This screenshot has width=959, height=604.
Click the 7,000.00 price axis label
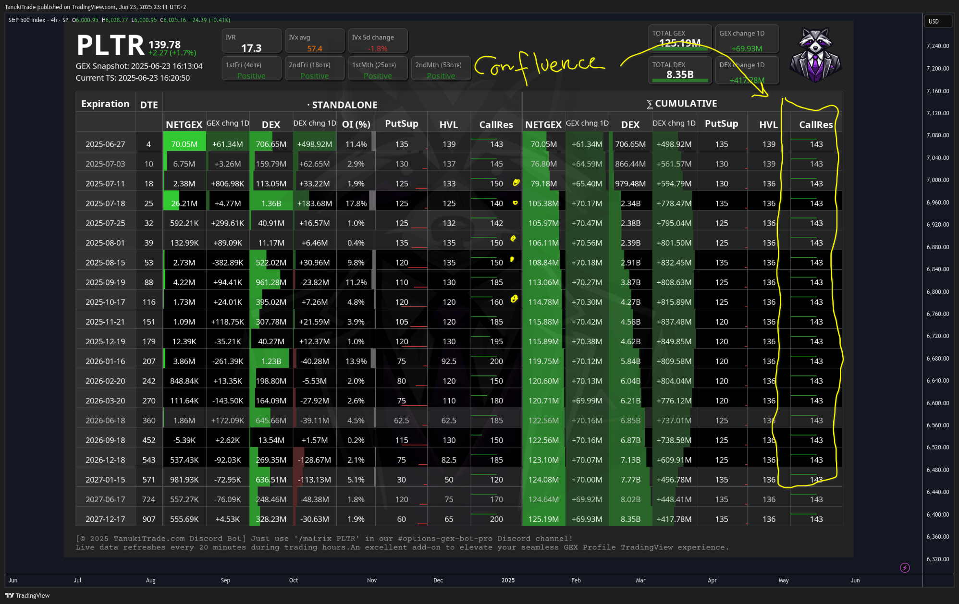click(x=937, y=180)
